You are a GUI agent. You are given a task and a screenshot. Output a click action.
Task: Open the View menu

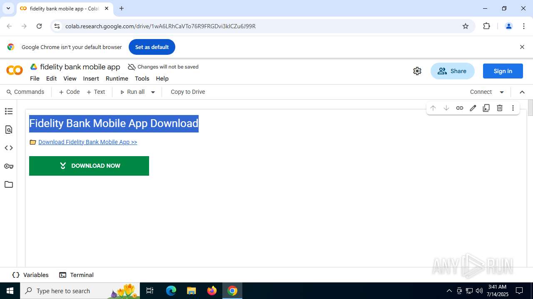pyautogui.click(x=70, y=78)
